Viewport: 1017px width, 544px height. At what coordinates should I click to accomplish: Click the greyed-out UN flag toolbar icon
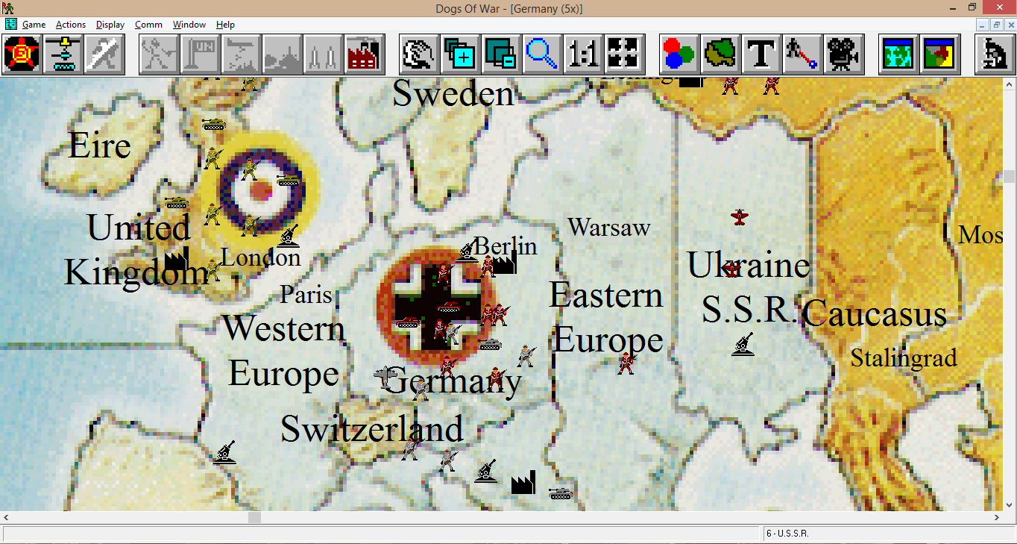click(x=201, y=54)
